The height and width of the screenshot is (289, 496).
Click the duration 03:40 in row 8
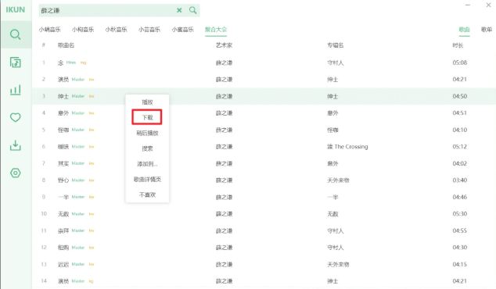click(x=460, y=180)
